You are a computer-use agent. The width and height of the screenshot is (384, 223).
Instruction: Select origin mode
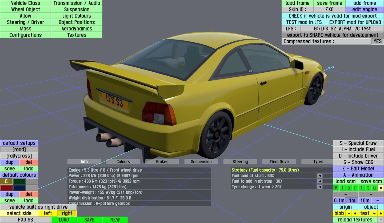(x=346, y=207)
